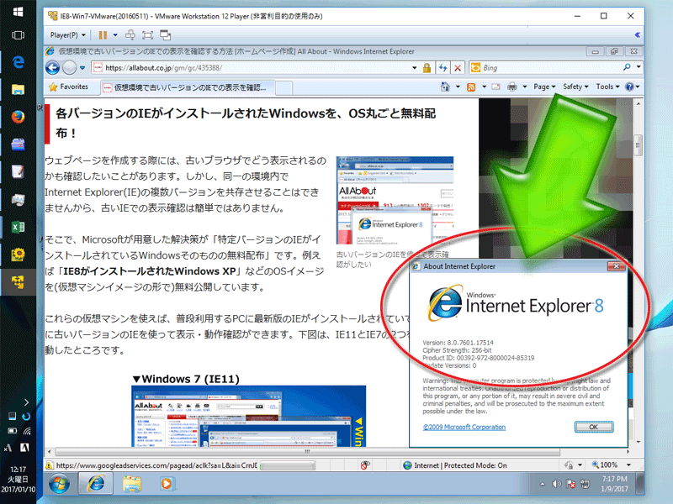This screenshot has width=673, height=504.
Task: Open Firefox from the host taskbar
Action: pyautogui.click(x=18, y=116)
